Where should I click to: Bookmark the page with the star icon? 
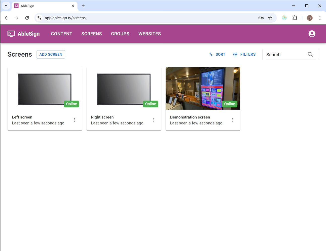pos(270,18)
